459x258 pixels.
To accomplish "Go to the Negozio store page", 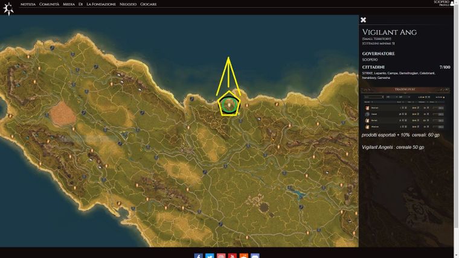I will 128,4.
